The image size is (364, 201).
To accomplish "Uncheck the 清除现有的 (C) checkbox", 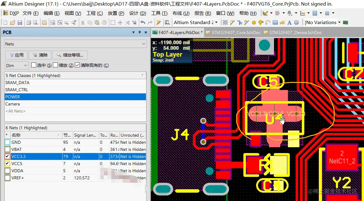I will (x=77, y=65).
